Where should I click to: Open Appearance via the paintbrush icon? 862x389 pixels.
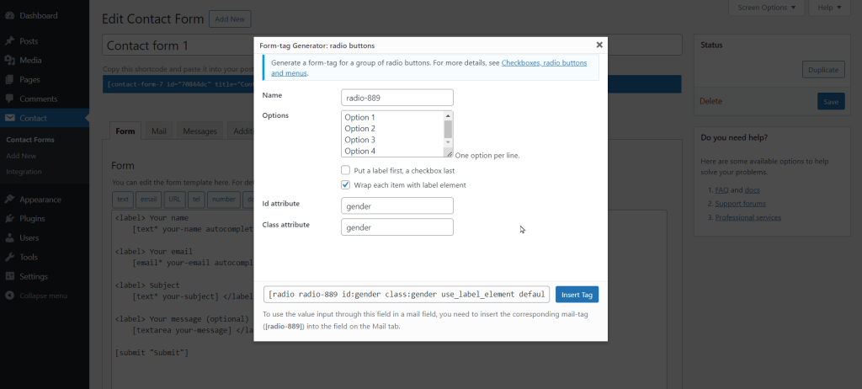(9, 200)
